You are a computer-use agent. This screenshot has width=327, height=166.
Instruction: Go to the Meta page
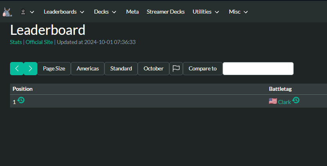132,12
